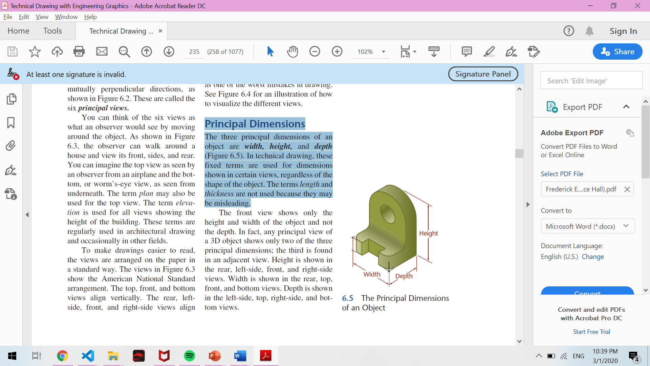Screen dimensions: 650x366
Task: Click the Start Free Trial link
Action: pyautogui.click(x=591, y=331)
